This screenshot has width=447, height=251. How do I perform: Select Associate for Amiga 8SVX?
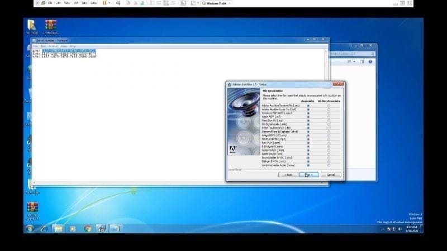point(308,136)
